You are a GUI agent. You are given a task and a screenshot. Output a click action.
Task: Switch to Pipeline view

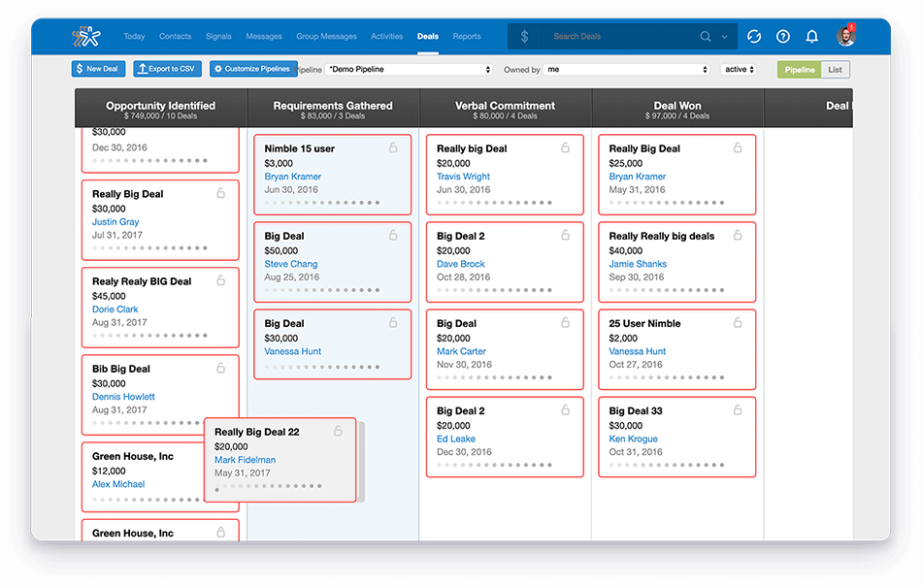(x=800, y=70)
